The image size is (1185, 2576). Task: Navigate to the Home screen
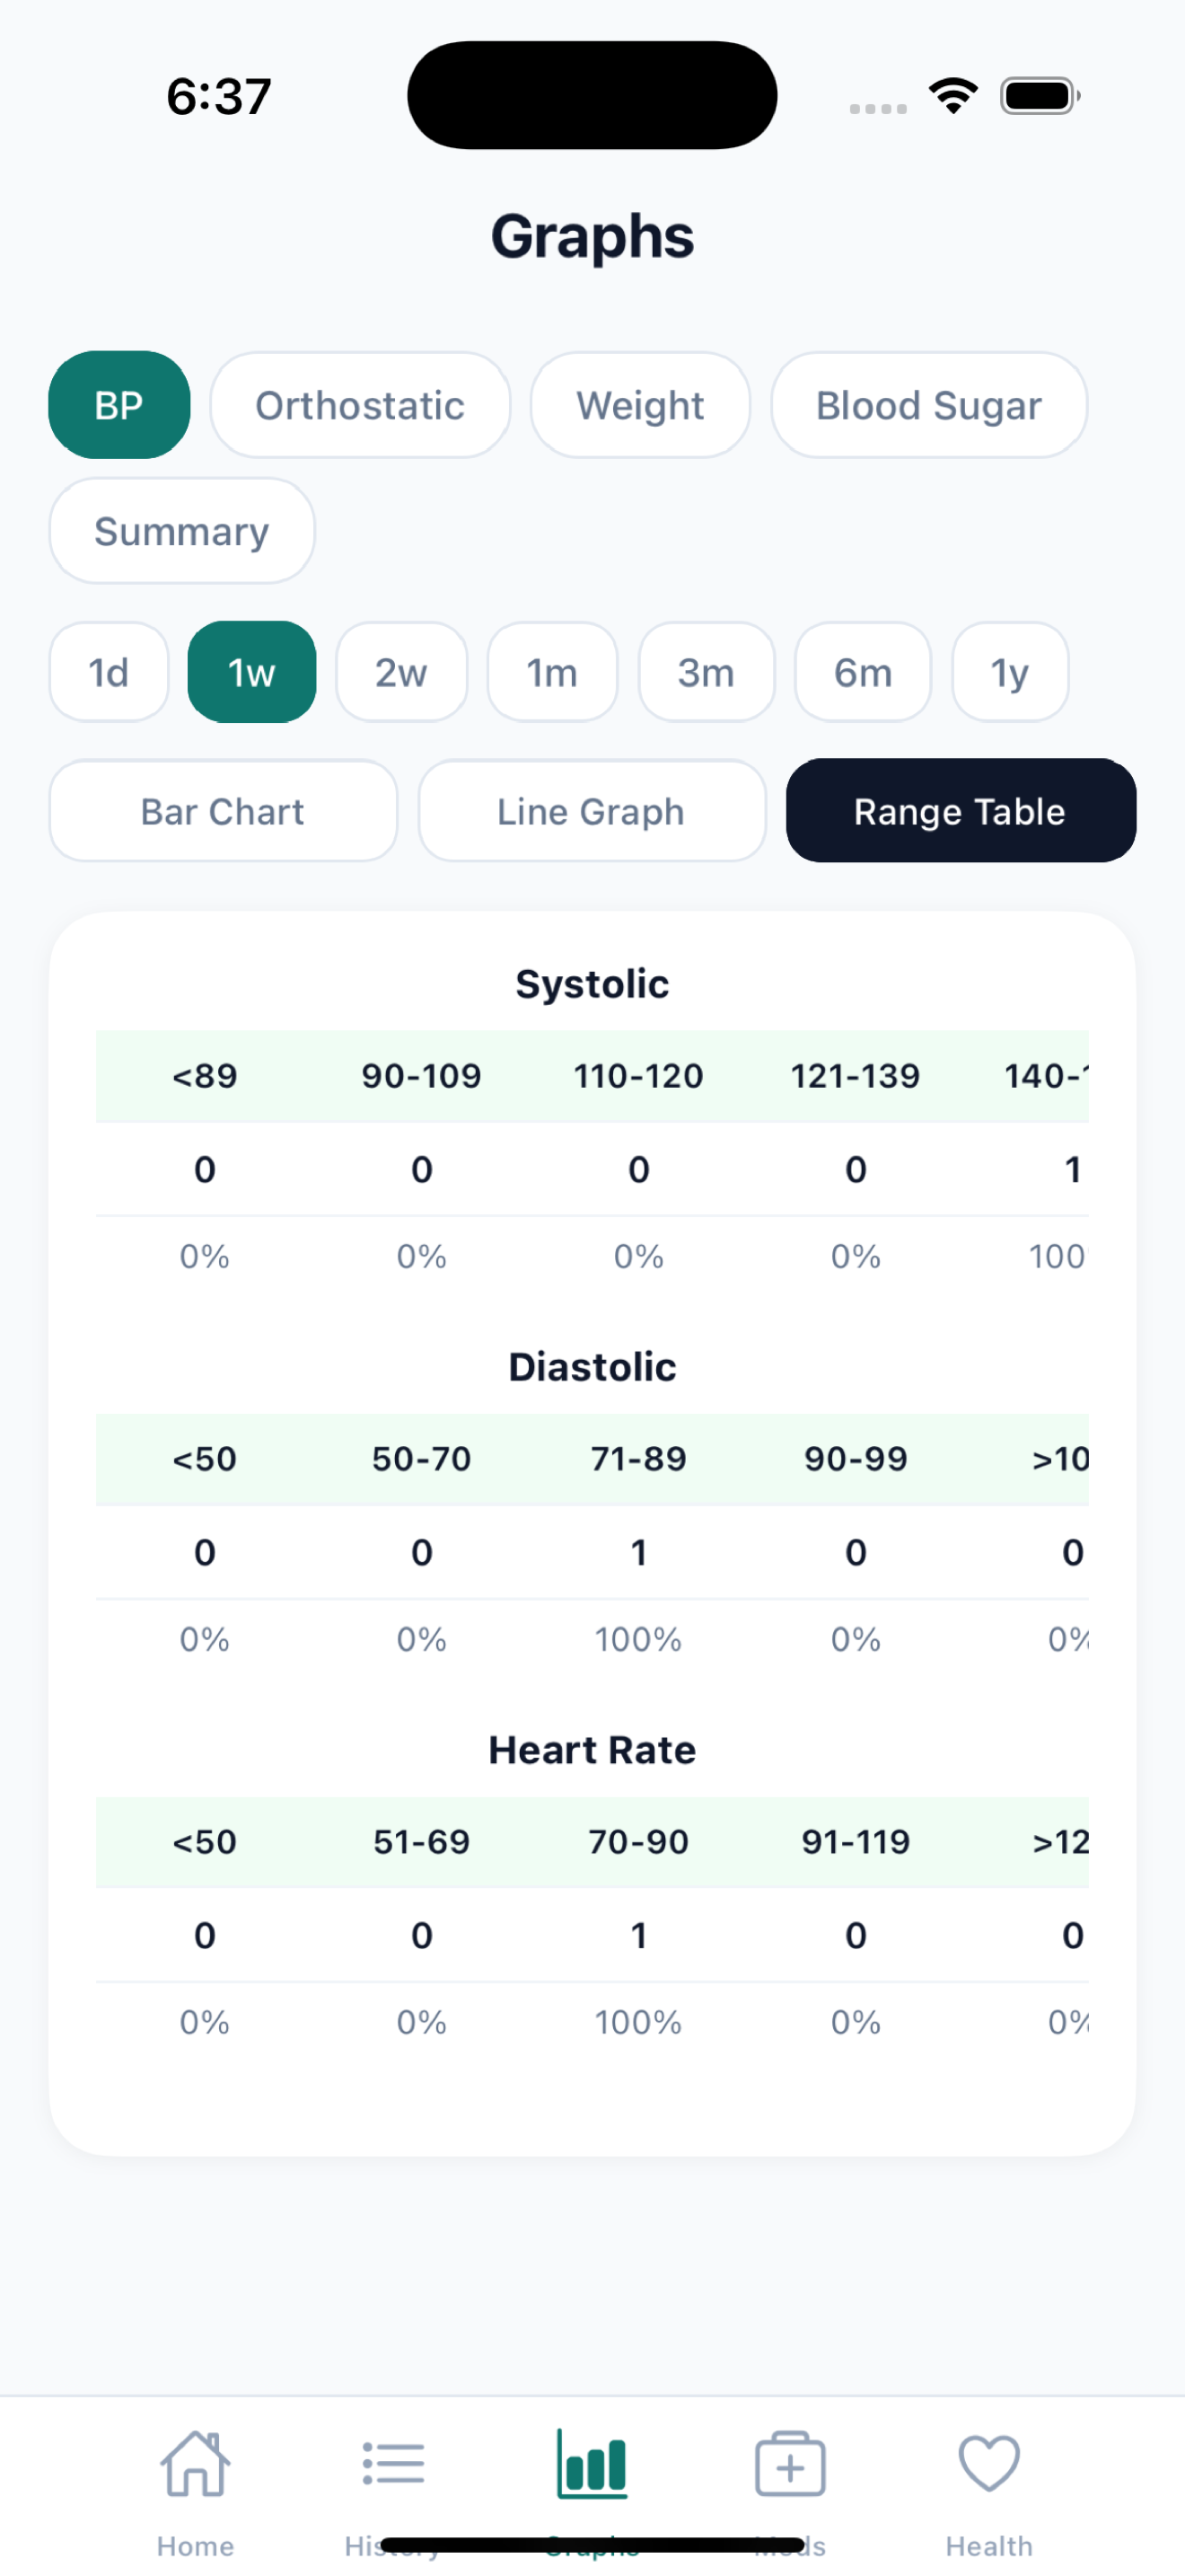coord(195,2480)
